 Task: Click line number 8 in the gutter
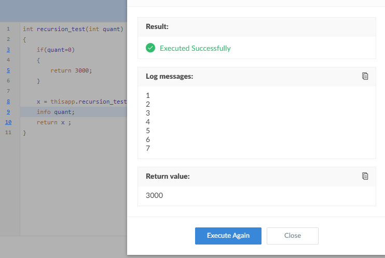[x=8, y=102]
